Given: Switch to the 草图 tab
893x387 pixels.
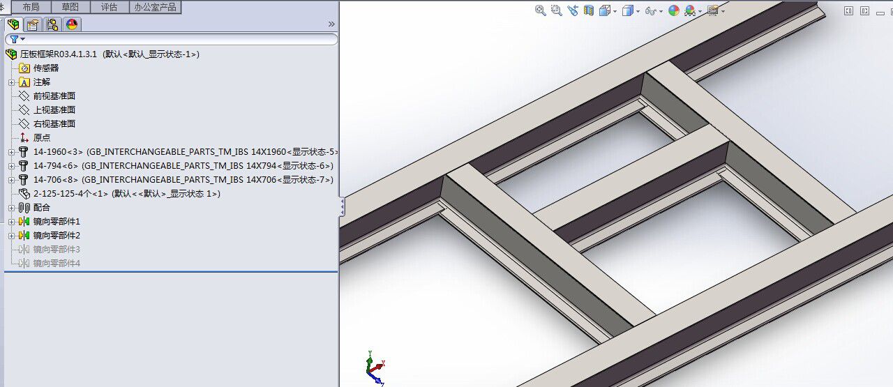Looking at the screenshot, I should 70,7.
